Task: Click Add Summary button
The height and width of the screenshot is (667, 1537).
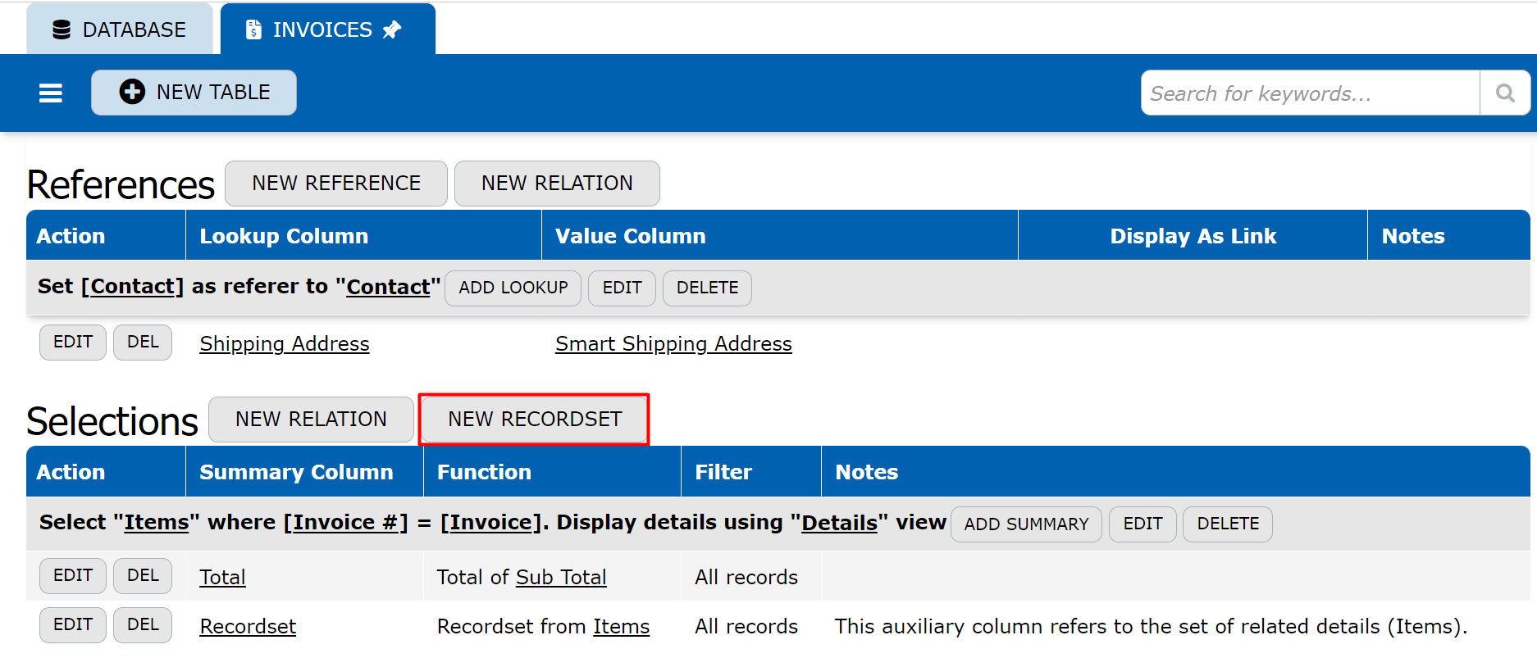Action: (x=1027, y=524)
